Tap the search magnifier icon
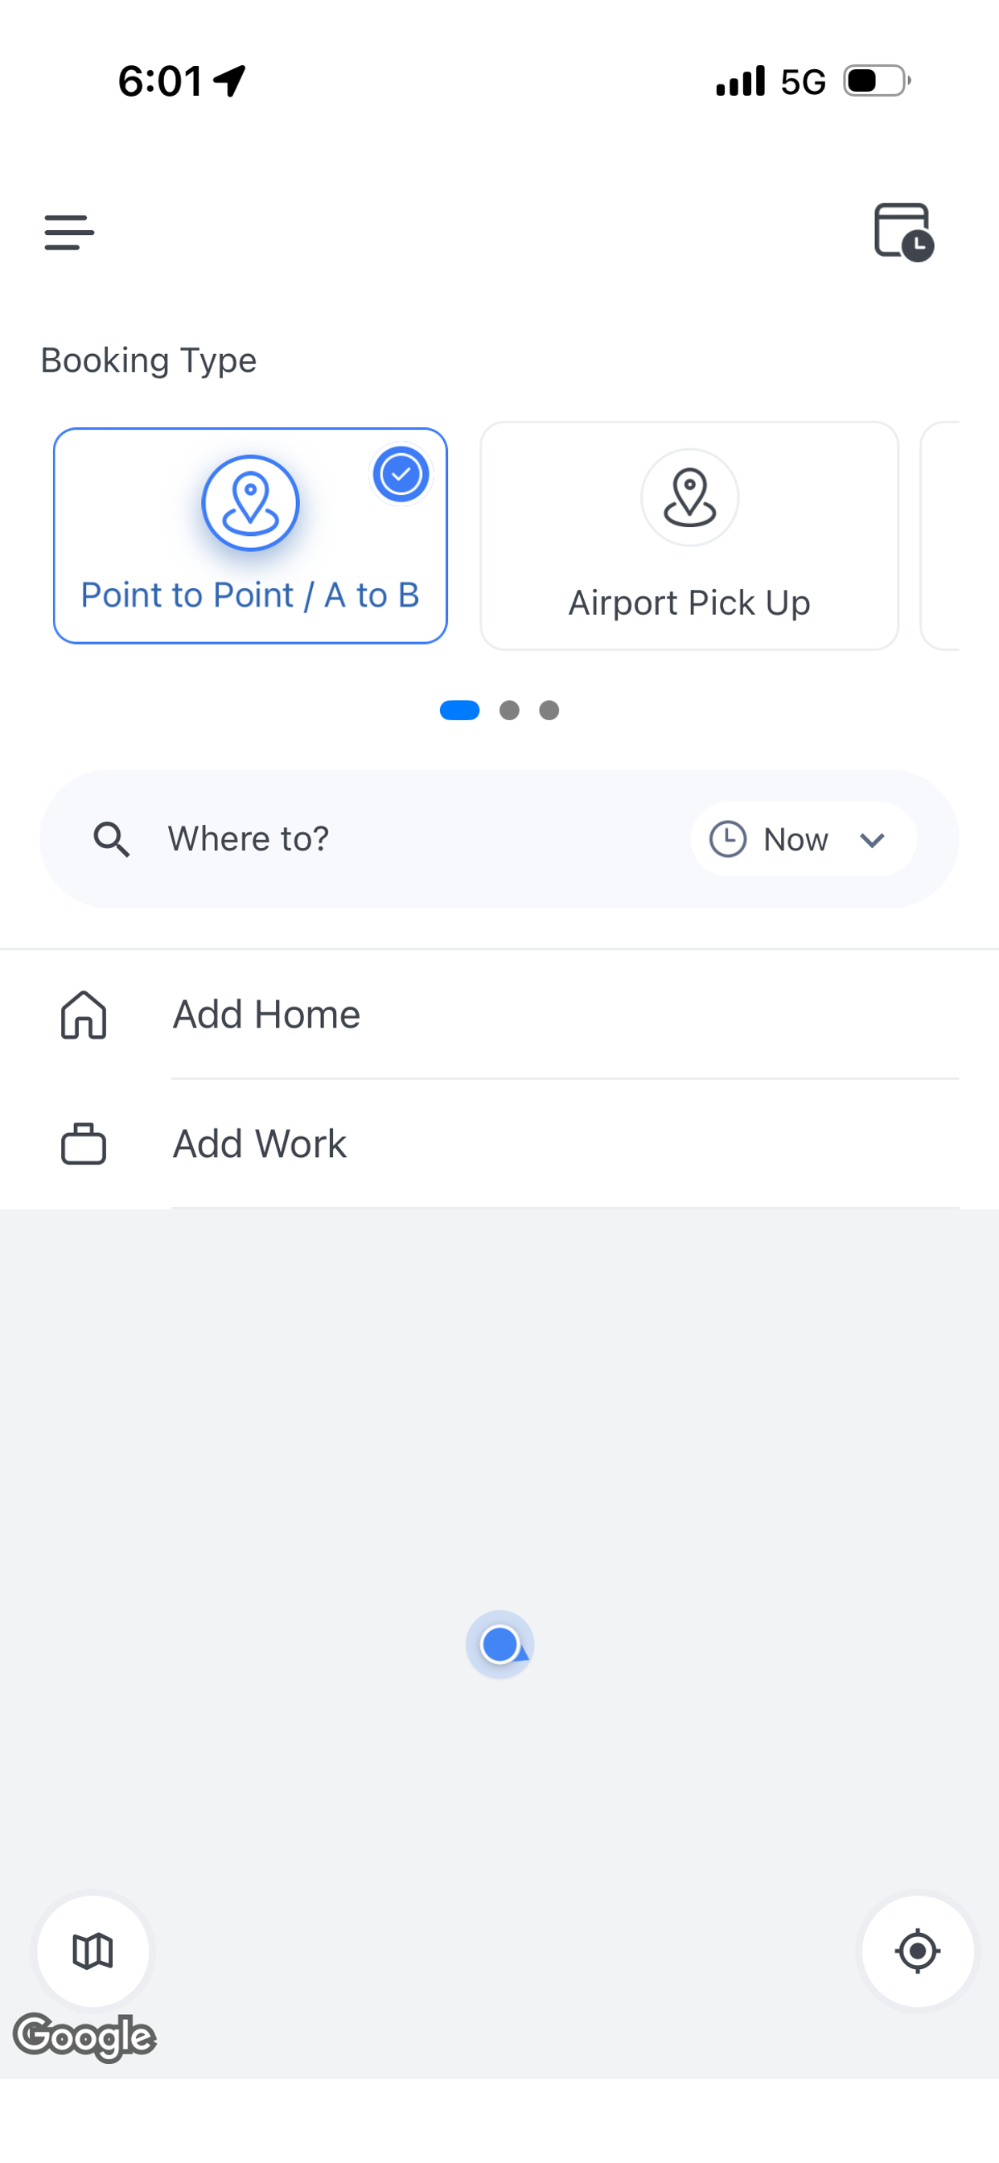The height and width of the screenshot is (2163, 999). 111,838
